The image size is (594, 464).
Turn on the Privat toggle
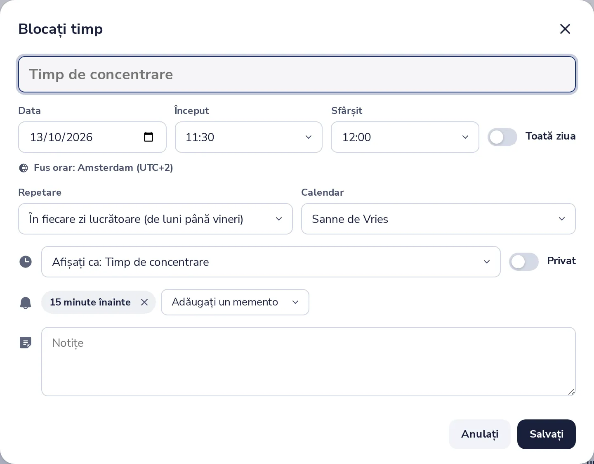(x=524, y=262)
